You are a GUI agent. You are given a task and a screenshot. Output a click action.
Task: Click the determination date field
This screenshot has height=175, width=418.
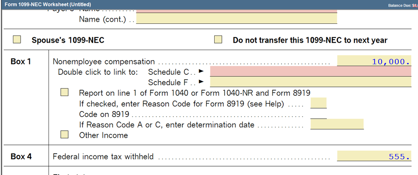pos(337,124)
